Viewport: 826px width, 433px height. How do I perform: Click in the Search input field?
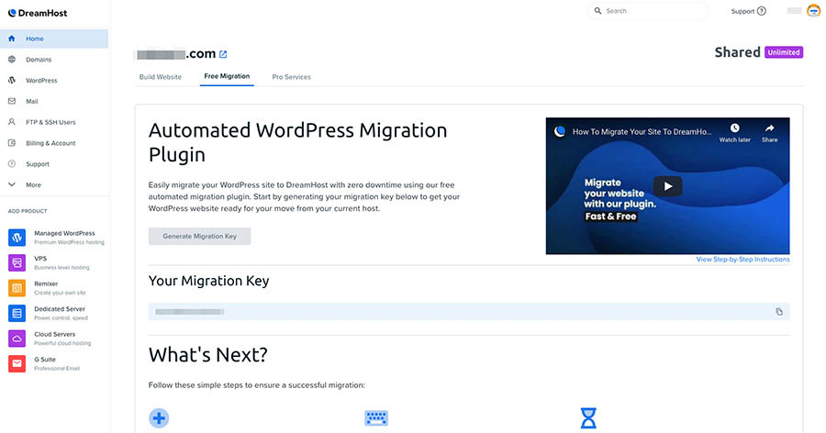653,11
